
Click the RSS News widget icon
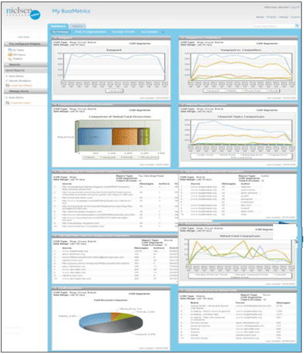pos(10,54)
